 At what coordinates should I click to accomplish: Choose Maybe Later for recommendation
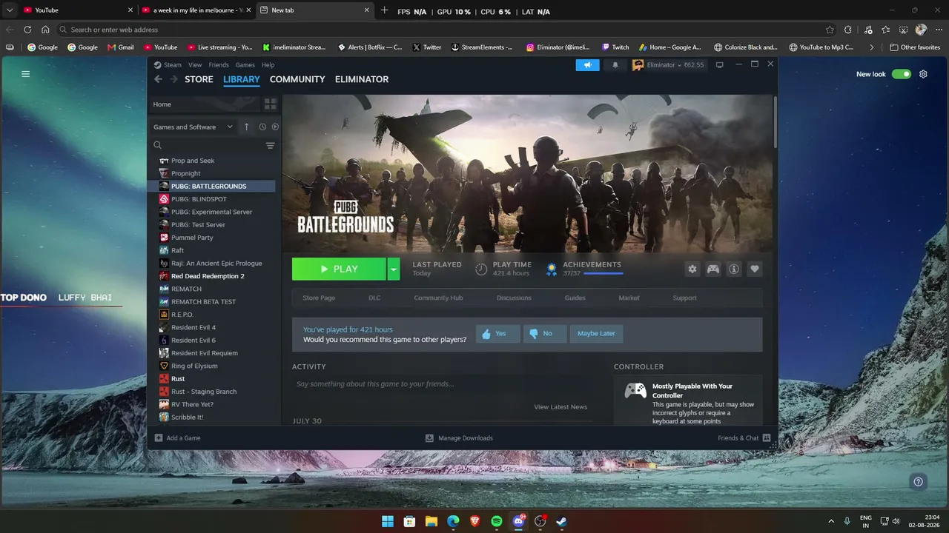click(596, 334)
